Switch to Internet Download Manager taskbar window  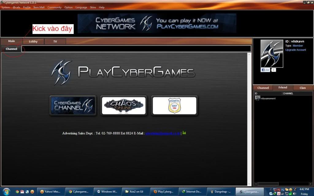point(193,192)
